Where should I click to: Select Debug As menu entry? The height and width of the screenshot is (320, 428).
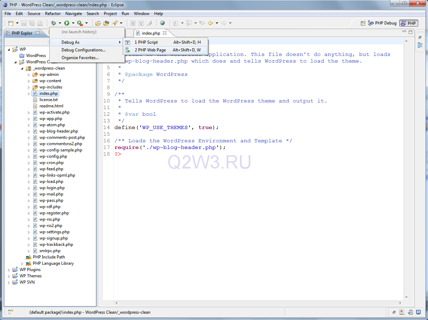[x=87, y=42]
